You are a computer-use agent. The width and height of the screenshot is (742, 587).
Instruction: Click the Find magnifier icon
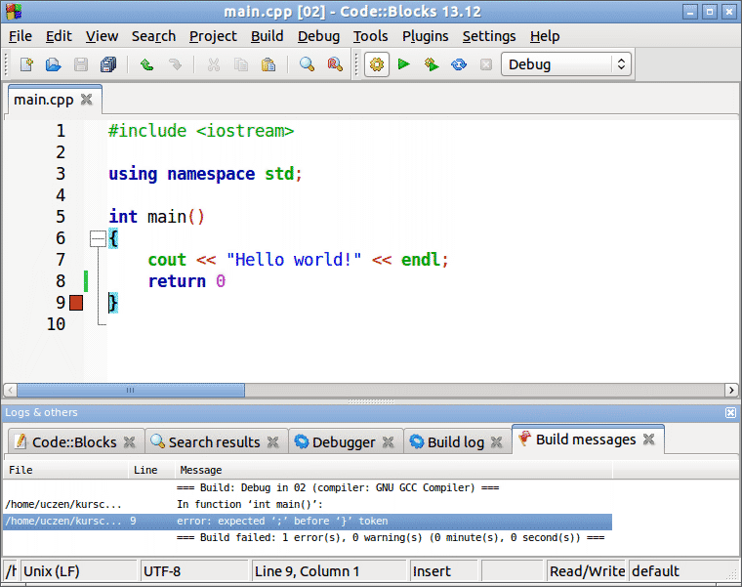[307, 64]
